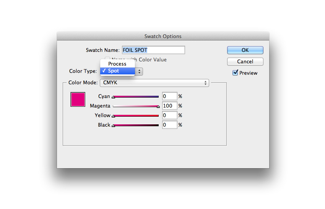Click the Magenta percentage value field
This screenshot has height=209, width=325.
169,106
